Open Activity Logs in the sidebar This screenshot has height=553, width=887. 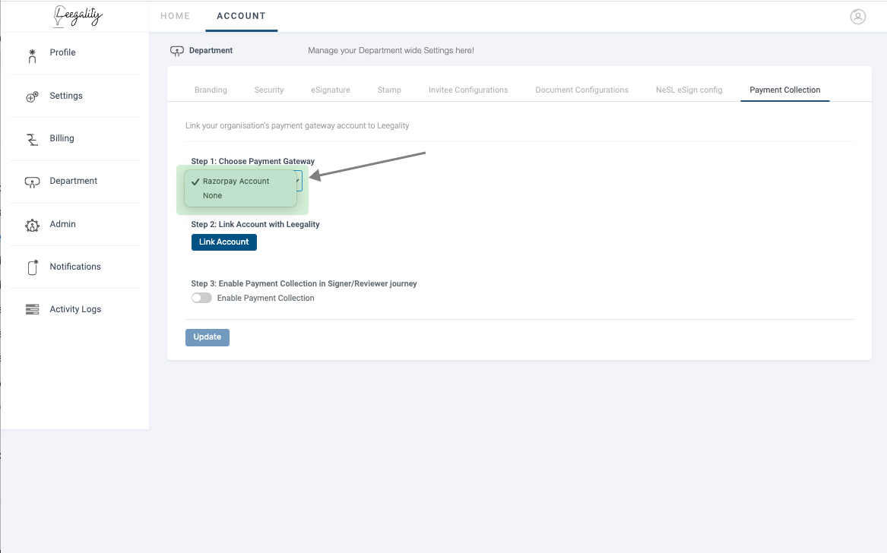coord(74,309)
